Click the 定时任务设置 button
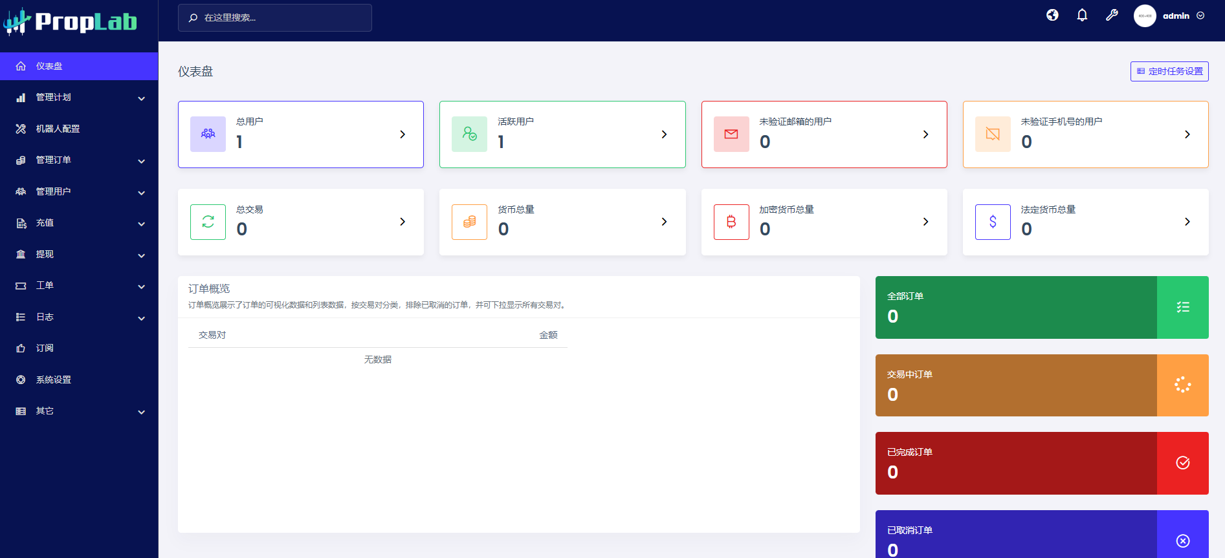 pyautogui.click(x=1169, y=71)
